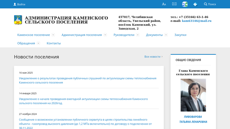The image size is (230, 129).
Task: Click the settlement coat of arms logo
Action: click(x=18, y=20)
